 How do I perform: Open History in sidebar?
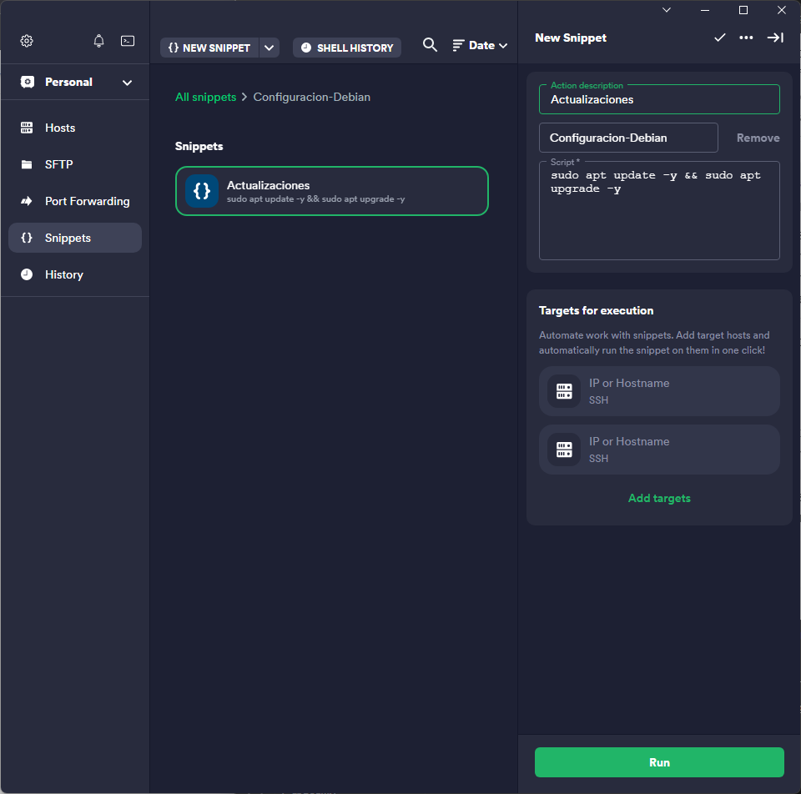click(x=63, y=274)
